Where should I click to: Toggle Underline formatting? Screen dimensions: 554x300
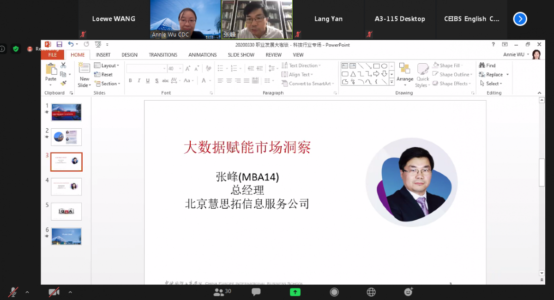click(x=148, y=80)
